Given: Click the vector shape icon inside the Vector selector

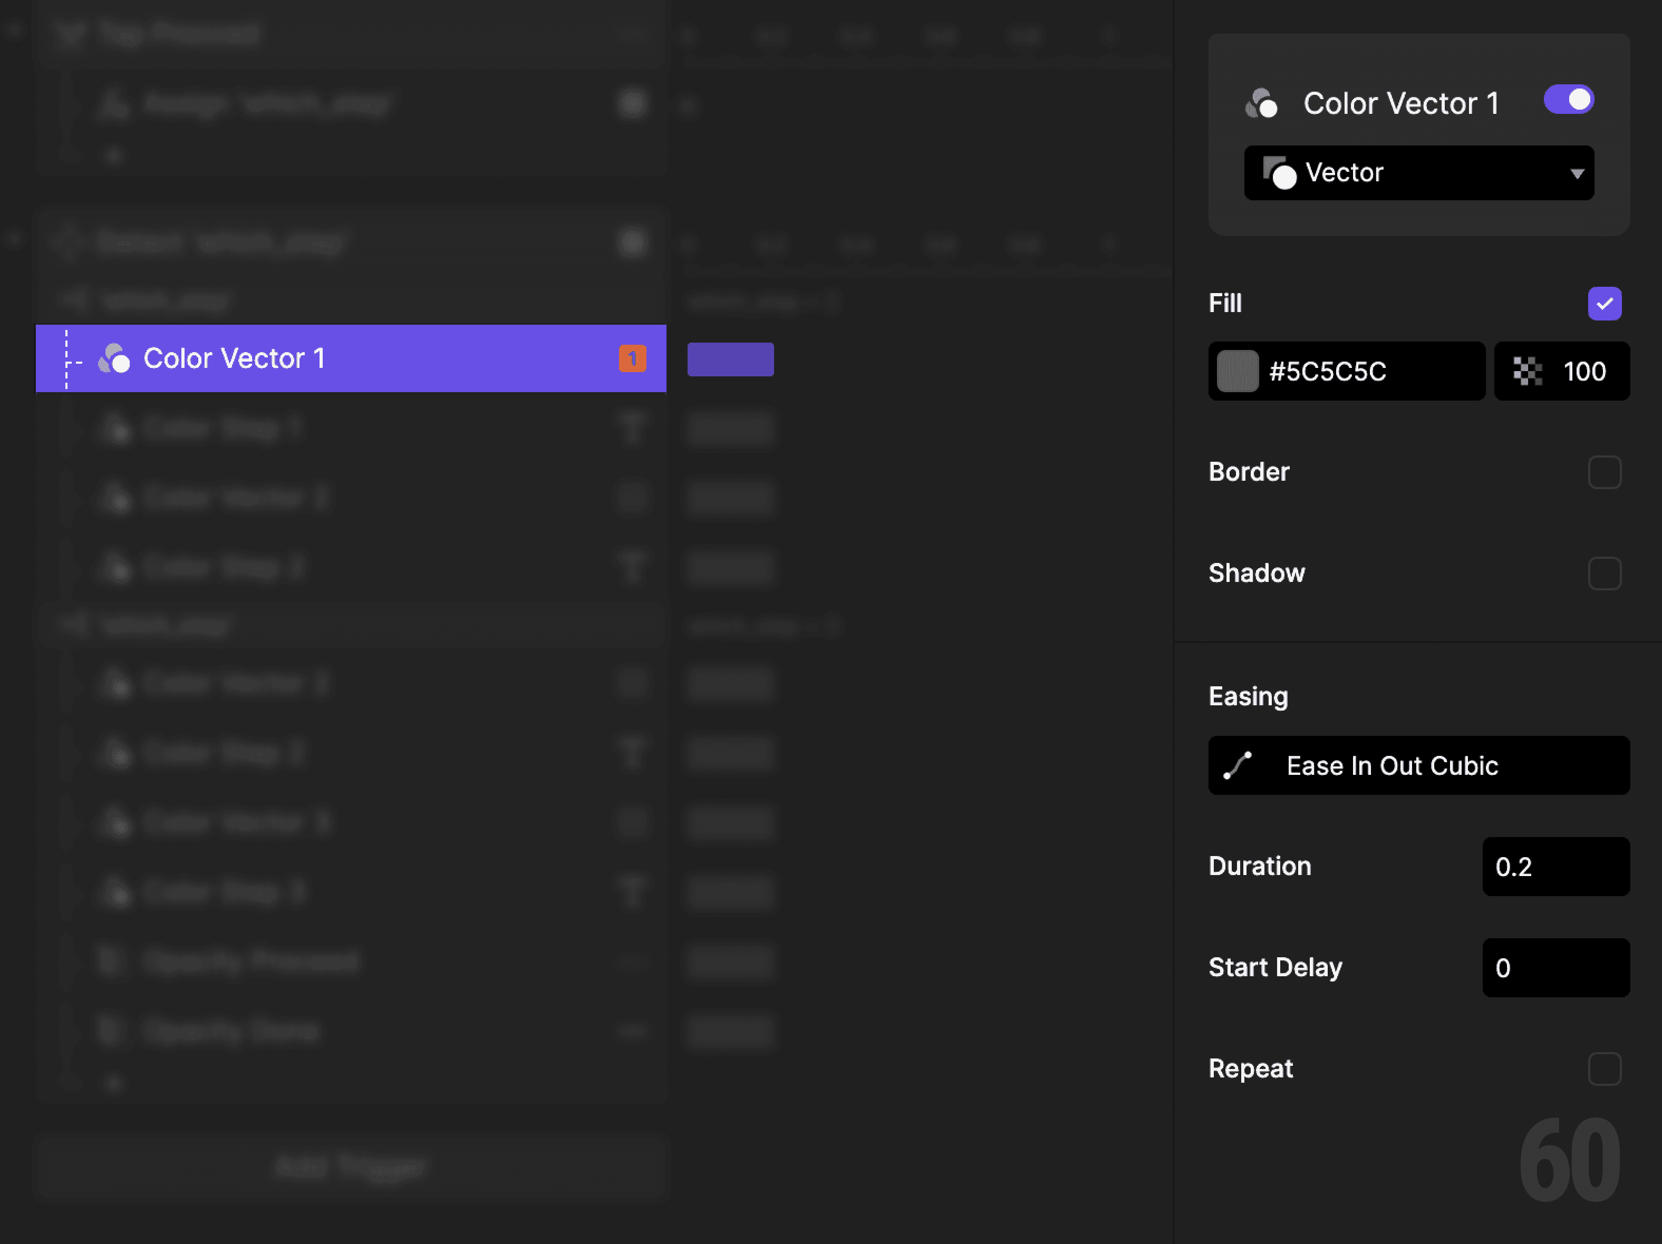Looking at the screenshot, I should 1282,173.
